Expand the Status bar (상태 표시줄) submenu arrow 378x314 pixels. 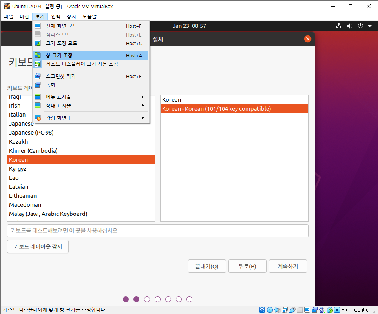click(143, 106)
